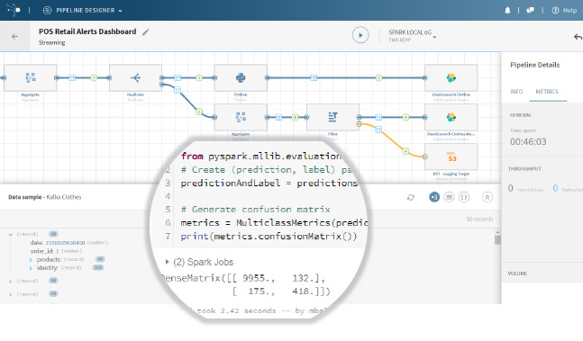Add processor on orange Filter to S3 link
This screenshot has width=583, height=341.
405,151
